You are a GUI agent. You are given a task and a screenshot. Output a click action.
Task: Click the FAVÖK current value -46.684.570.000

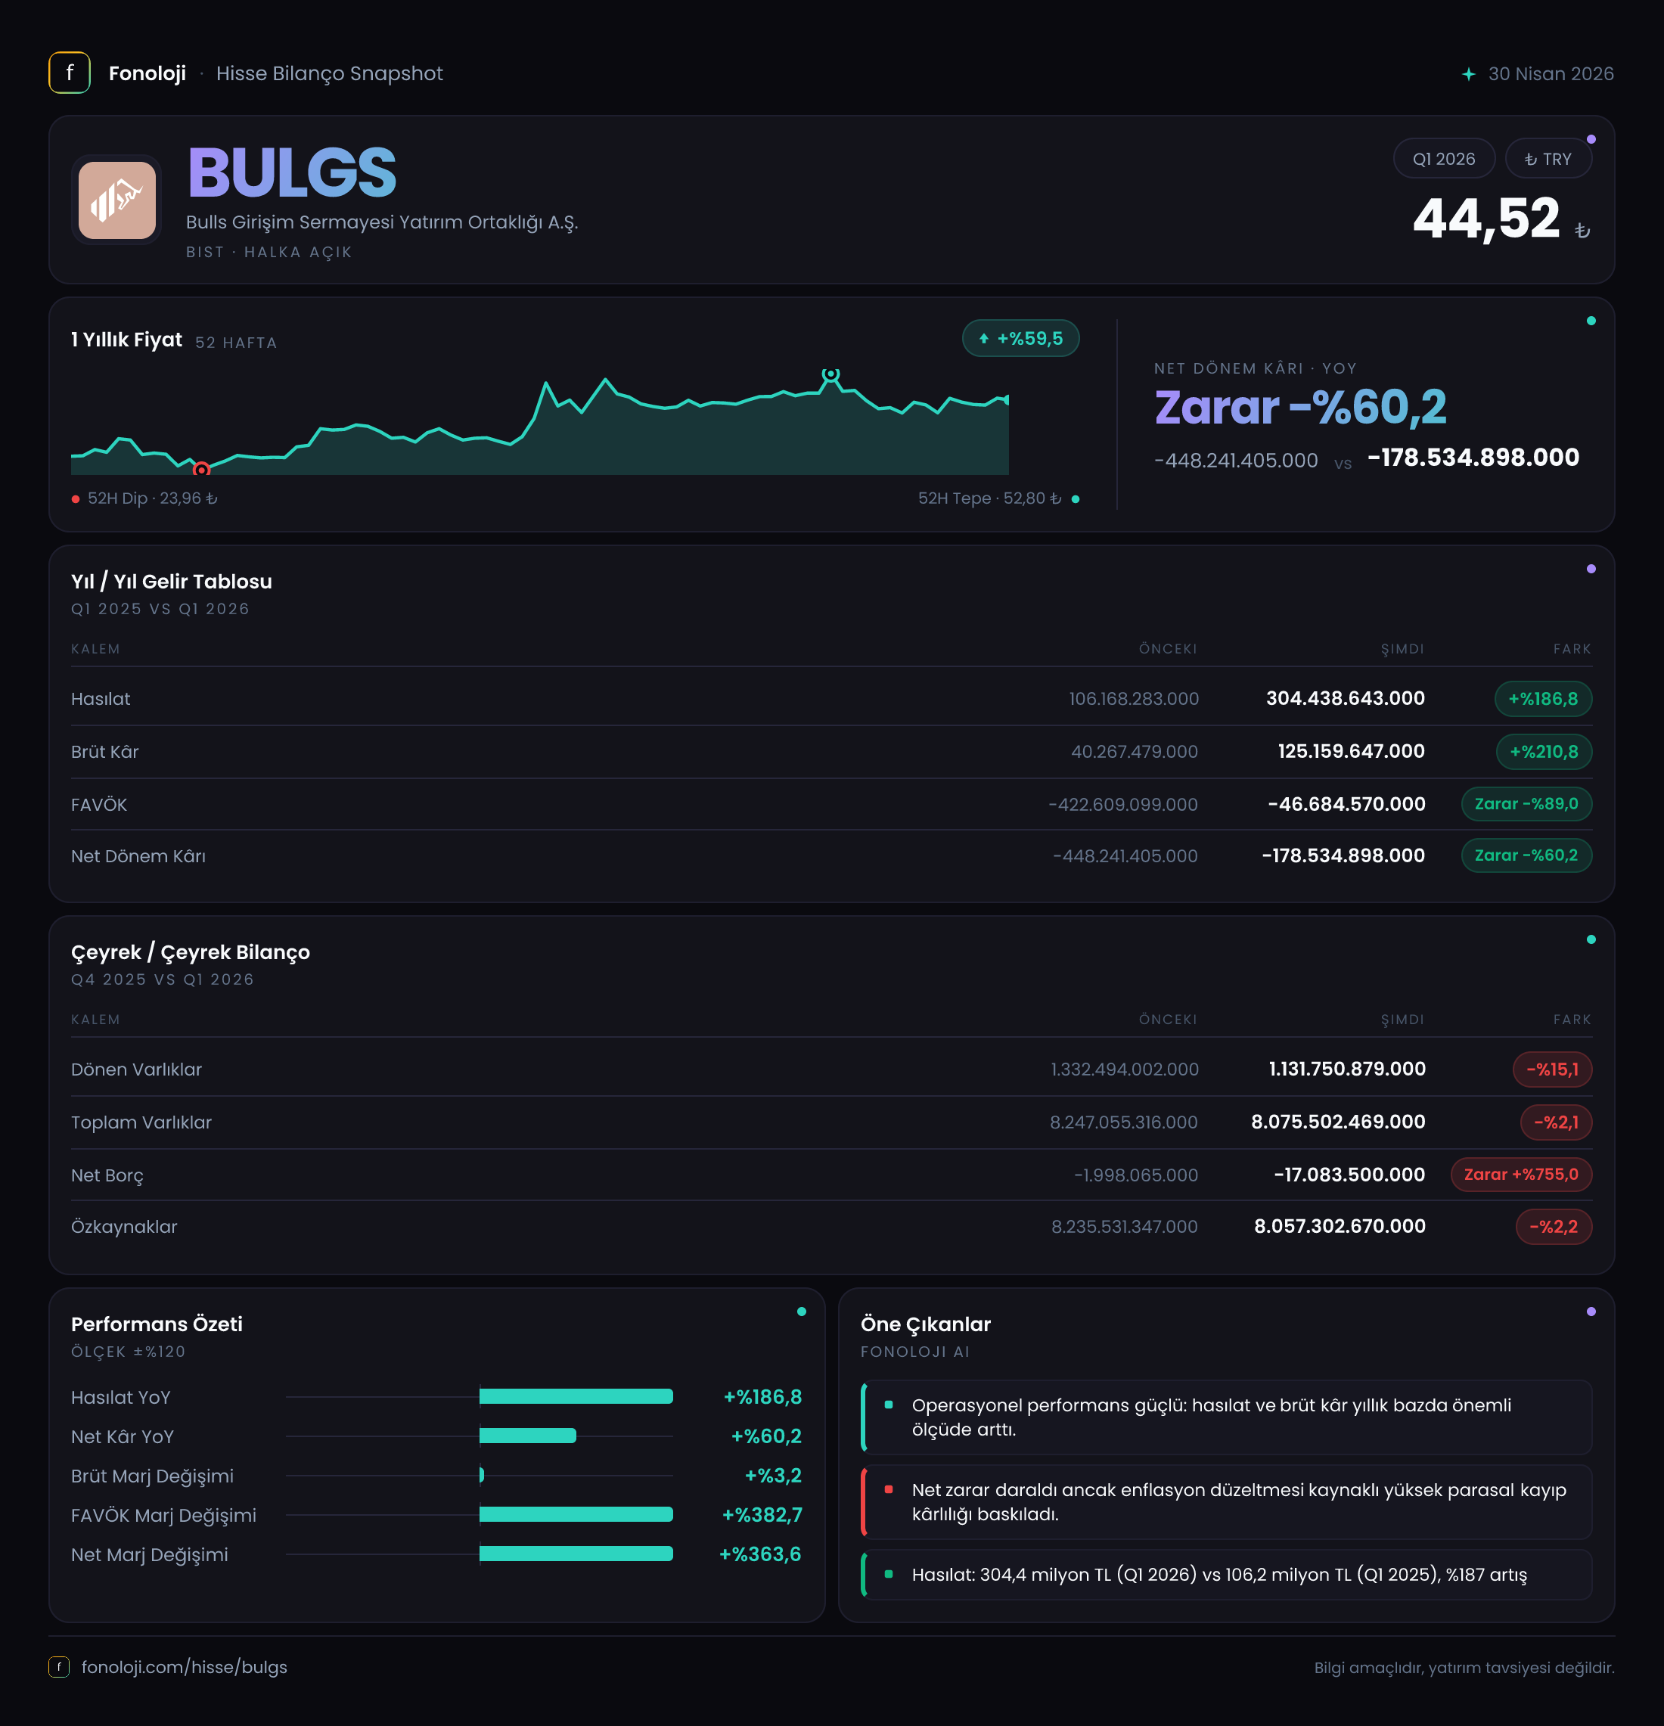(x=1346, y=804)
